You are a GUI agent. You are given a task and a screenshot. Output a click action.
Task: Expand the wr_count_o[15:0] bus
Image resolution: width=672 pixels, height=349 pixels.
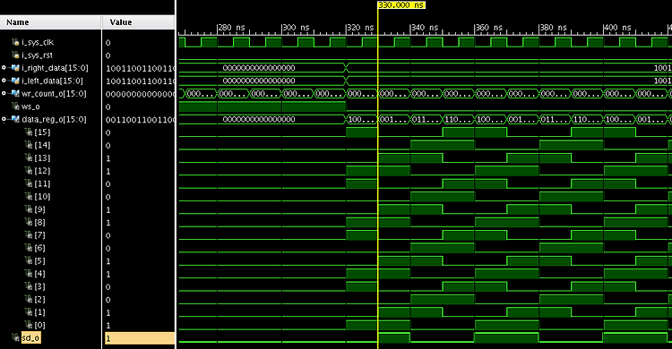(4, 93)
